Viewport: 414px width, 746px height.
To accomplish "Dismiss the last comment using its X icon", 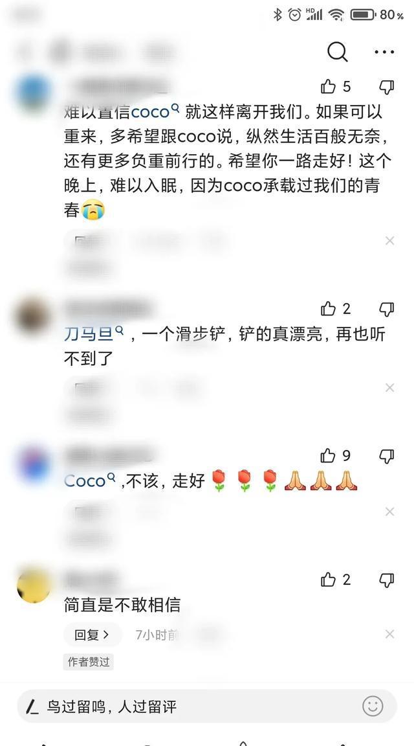I will (x=390, y=634).
